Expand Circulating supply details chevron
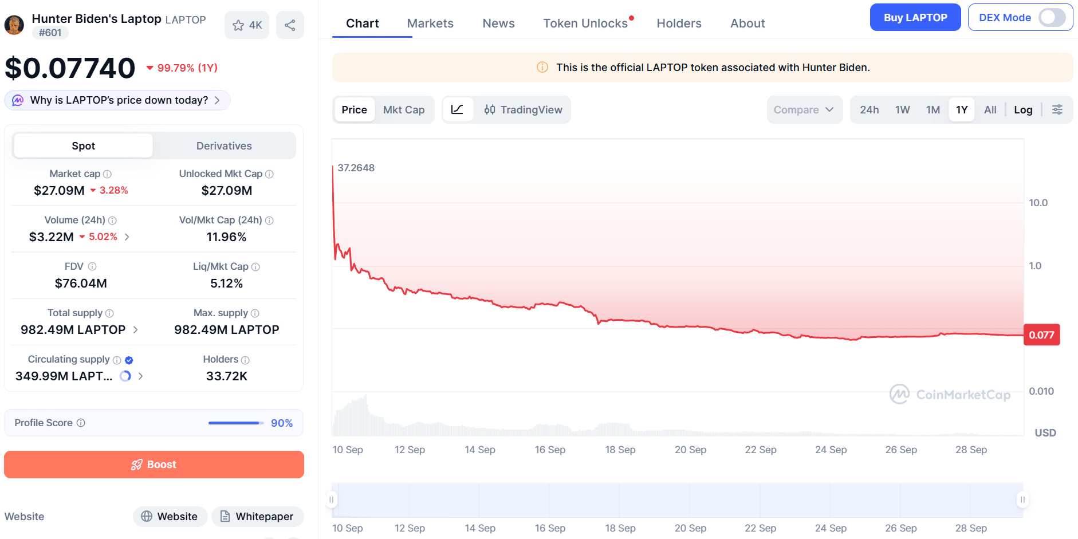 [141, 376]
